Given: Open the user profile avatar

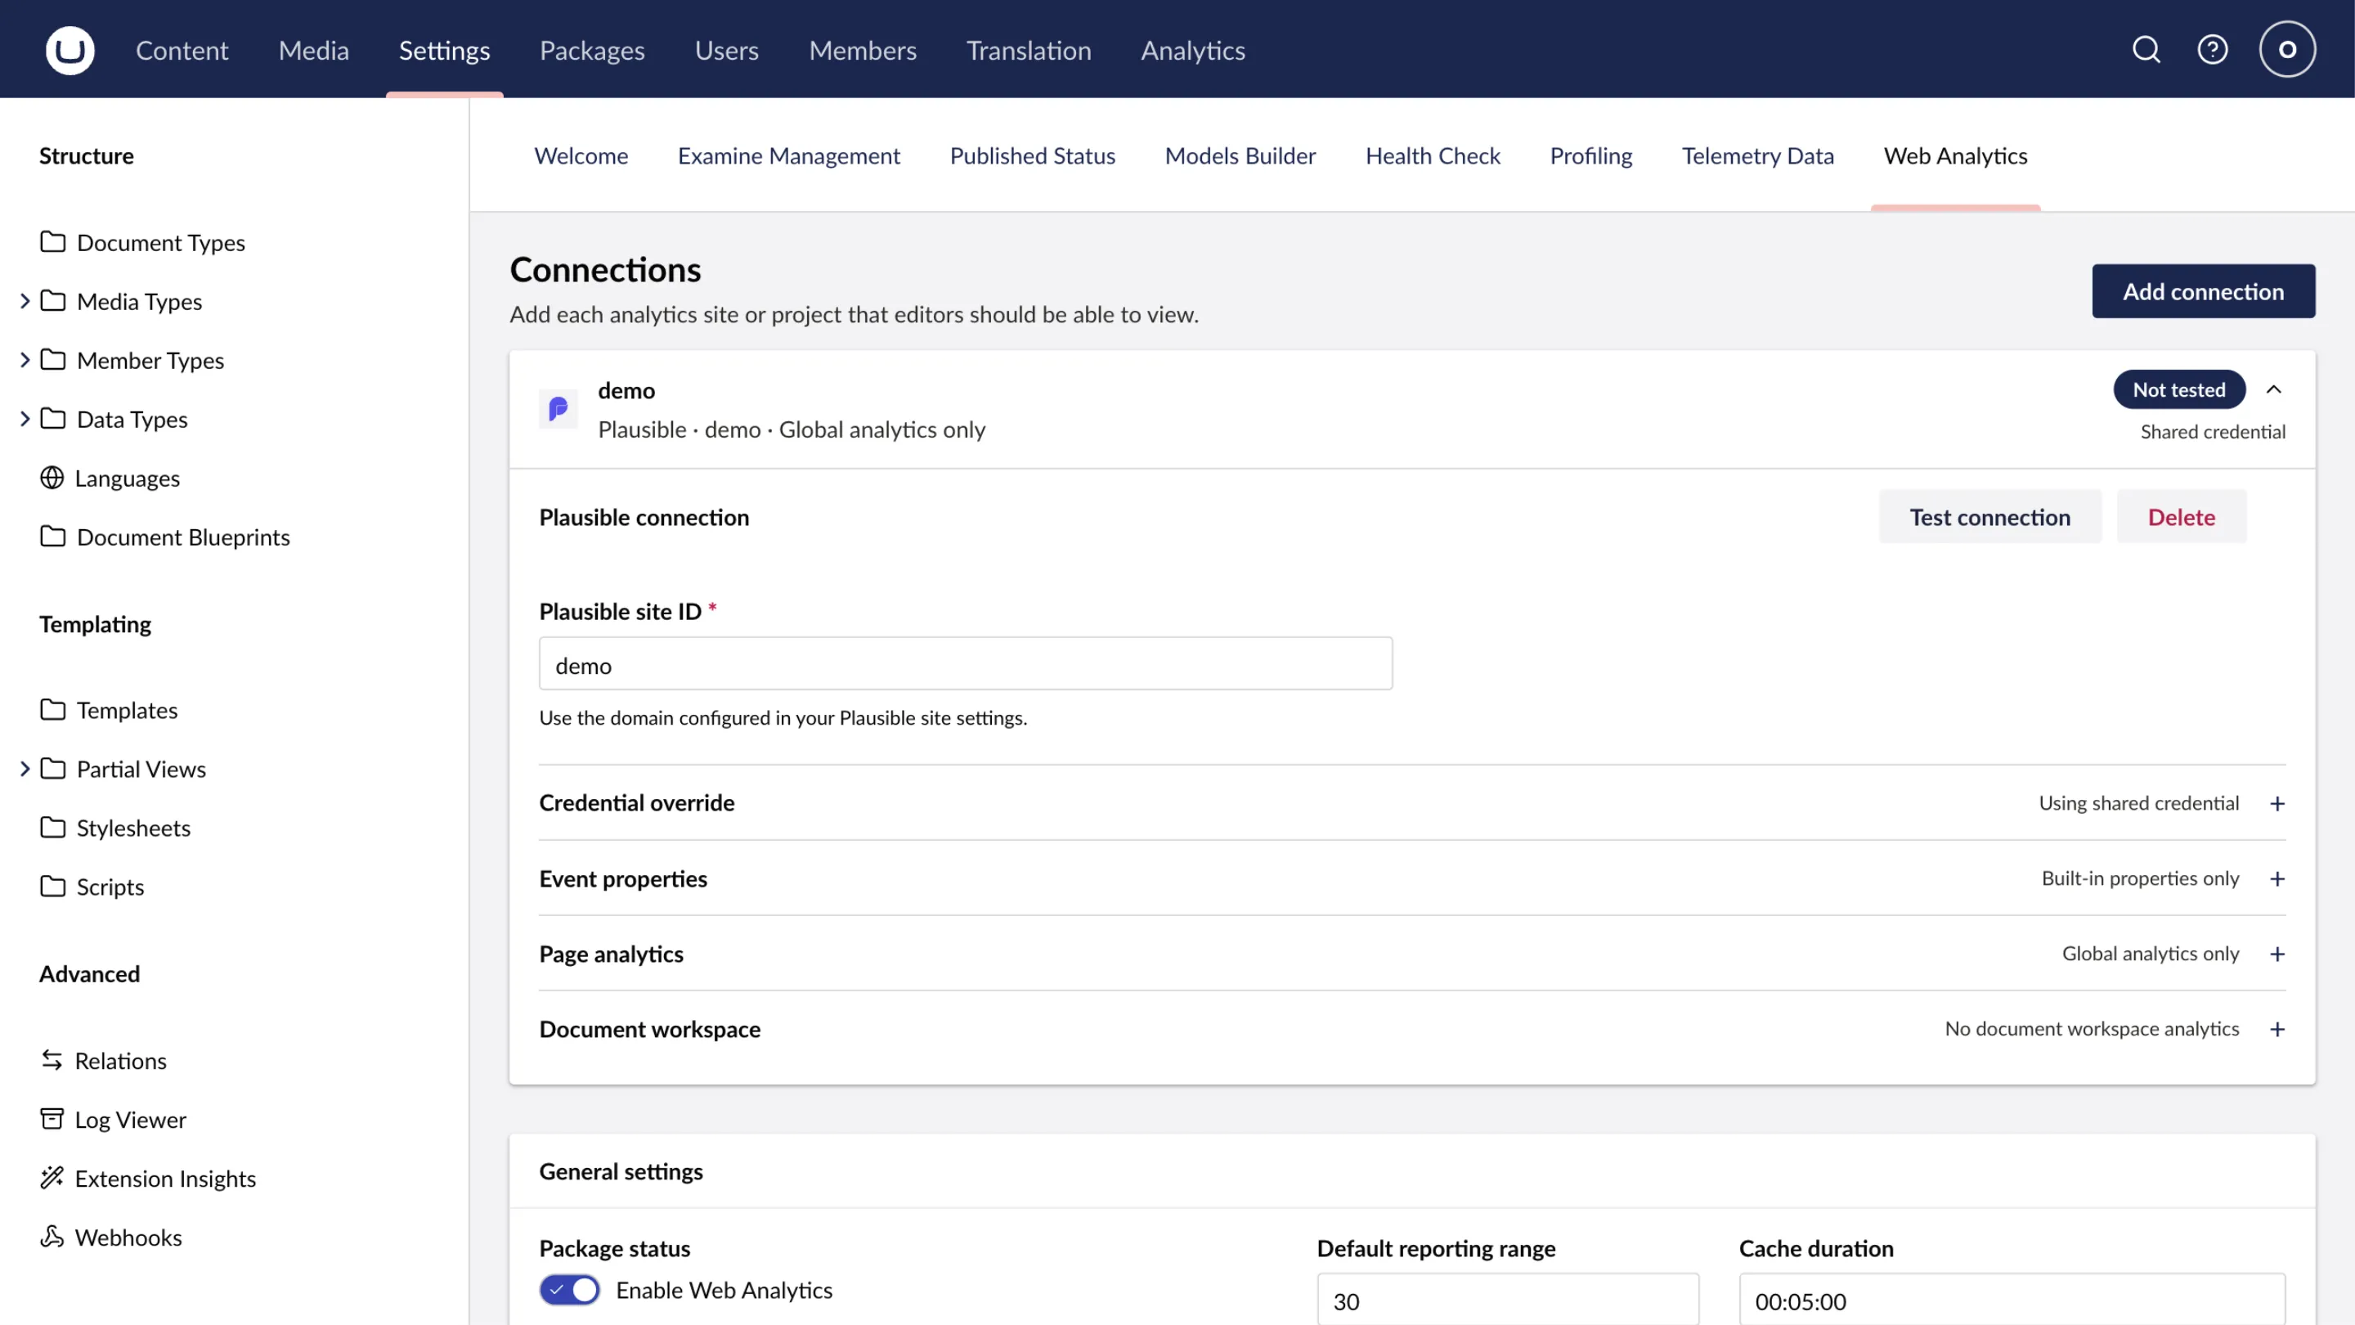Looking at the screenshot, I should point(2287,49).
